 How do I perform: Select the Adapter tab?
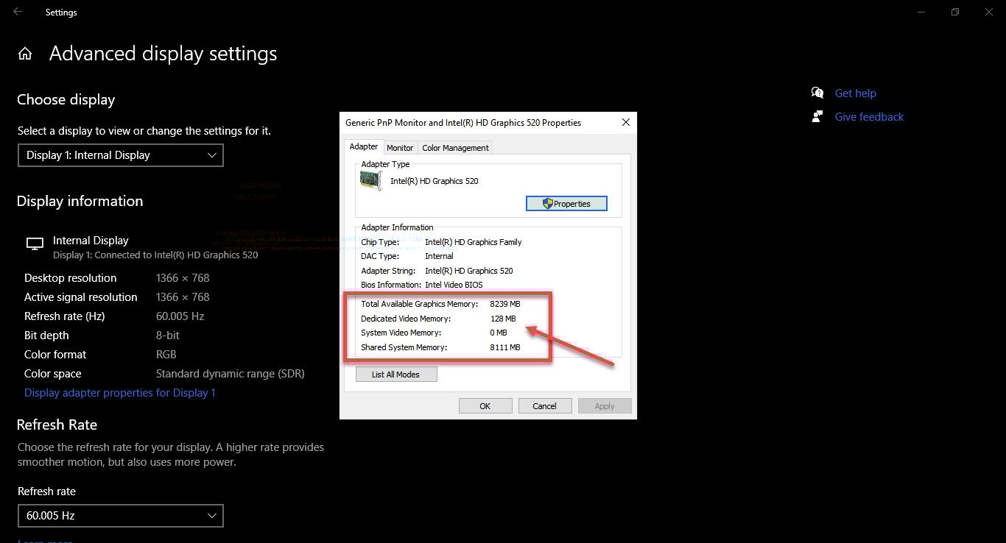click(363, 146)
